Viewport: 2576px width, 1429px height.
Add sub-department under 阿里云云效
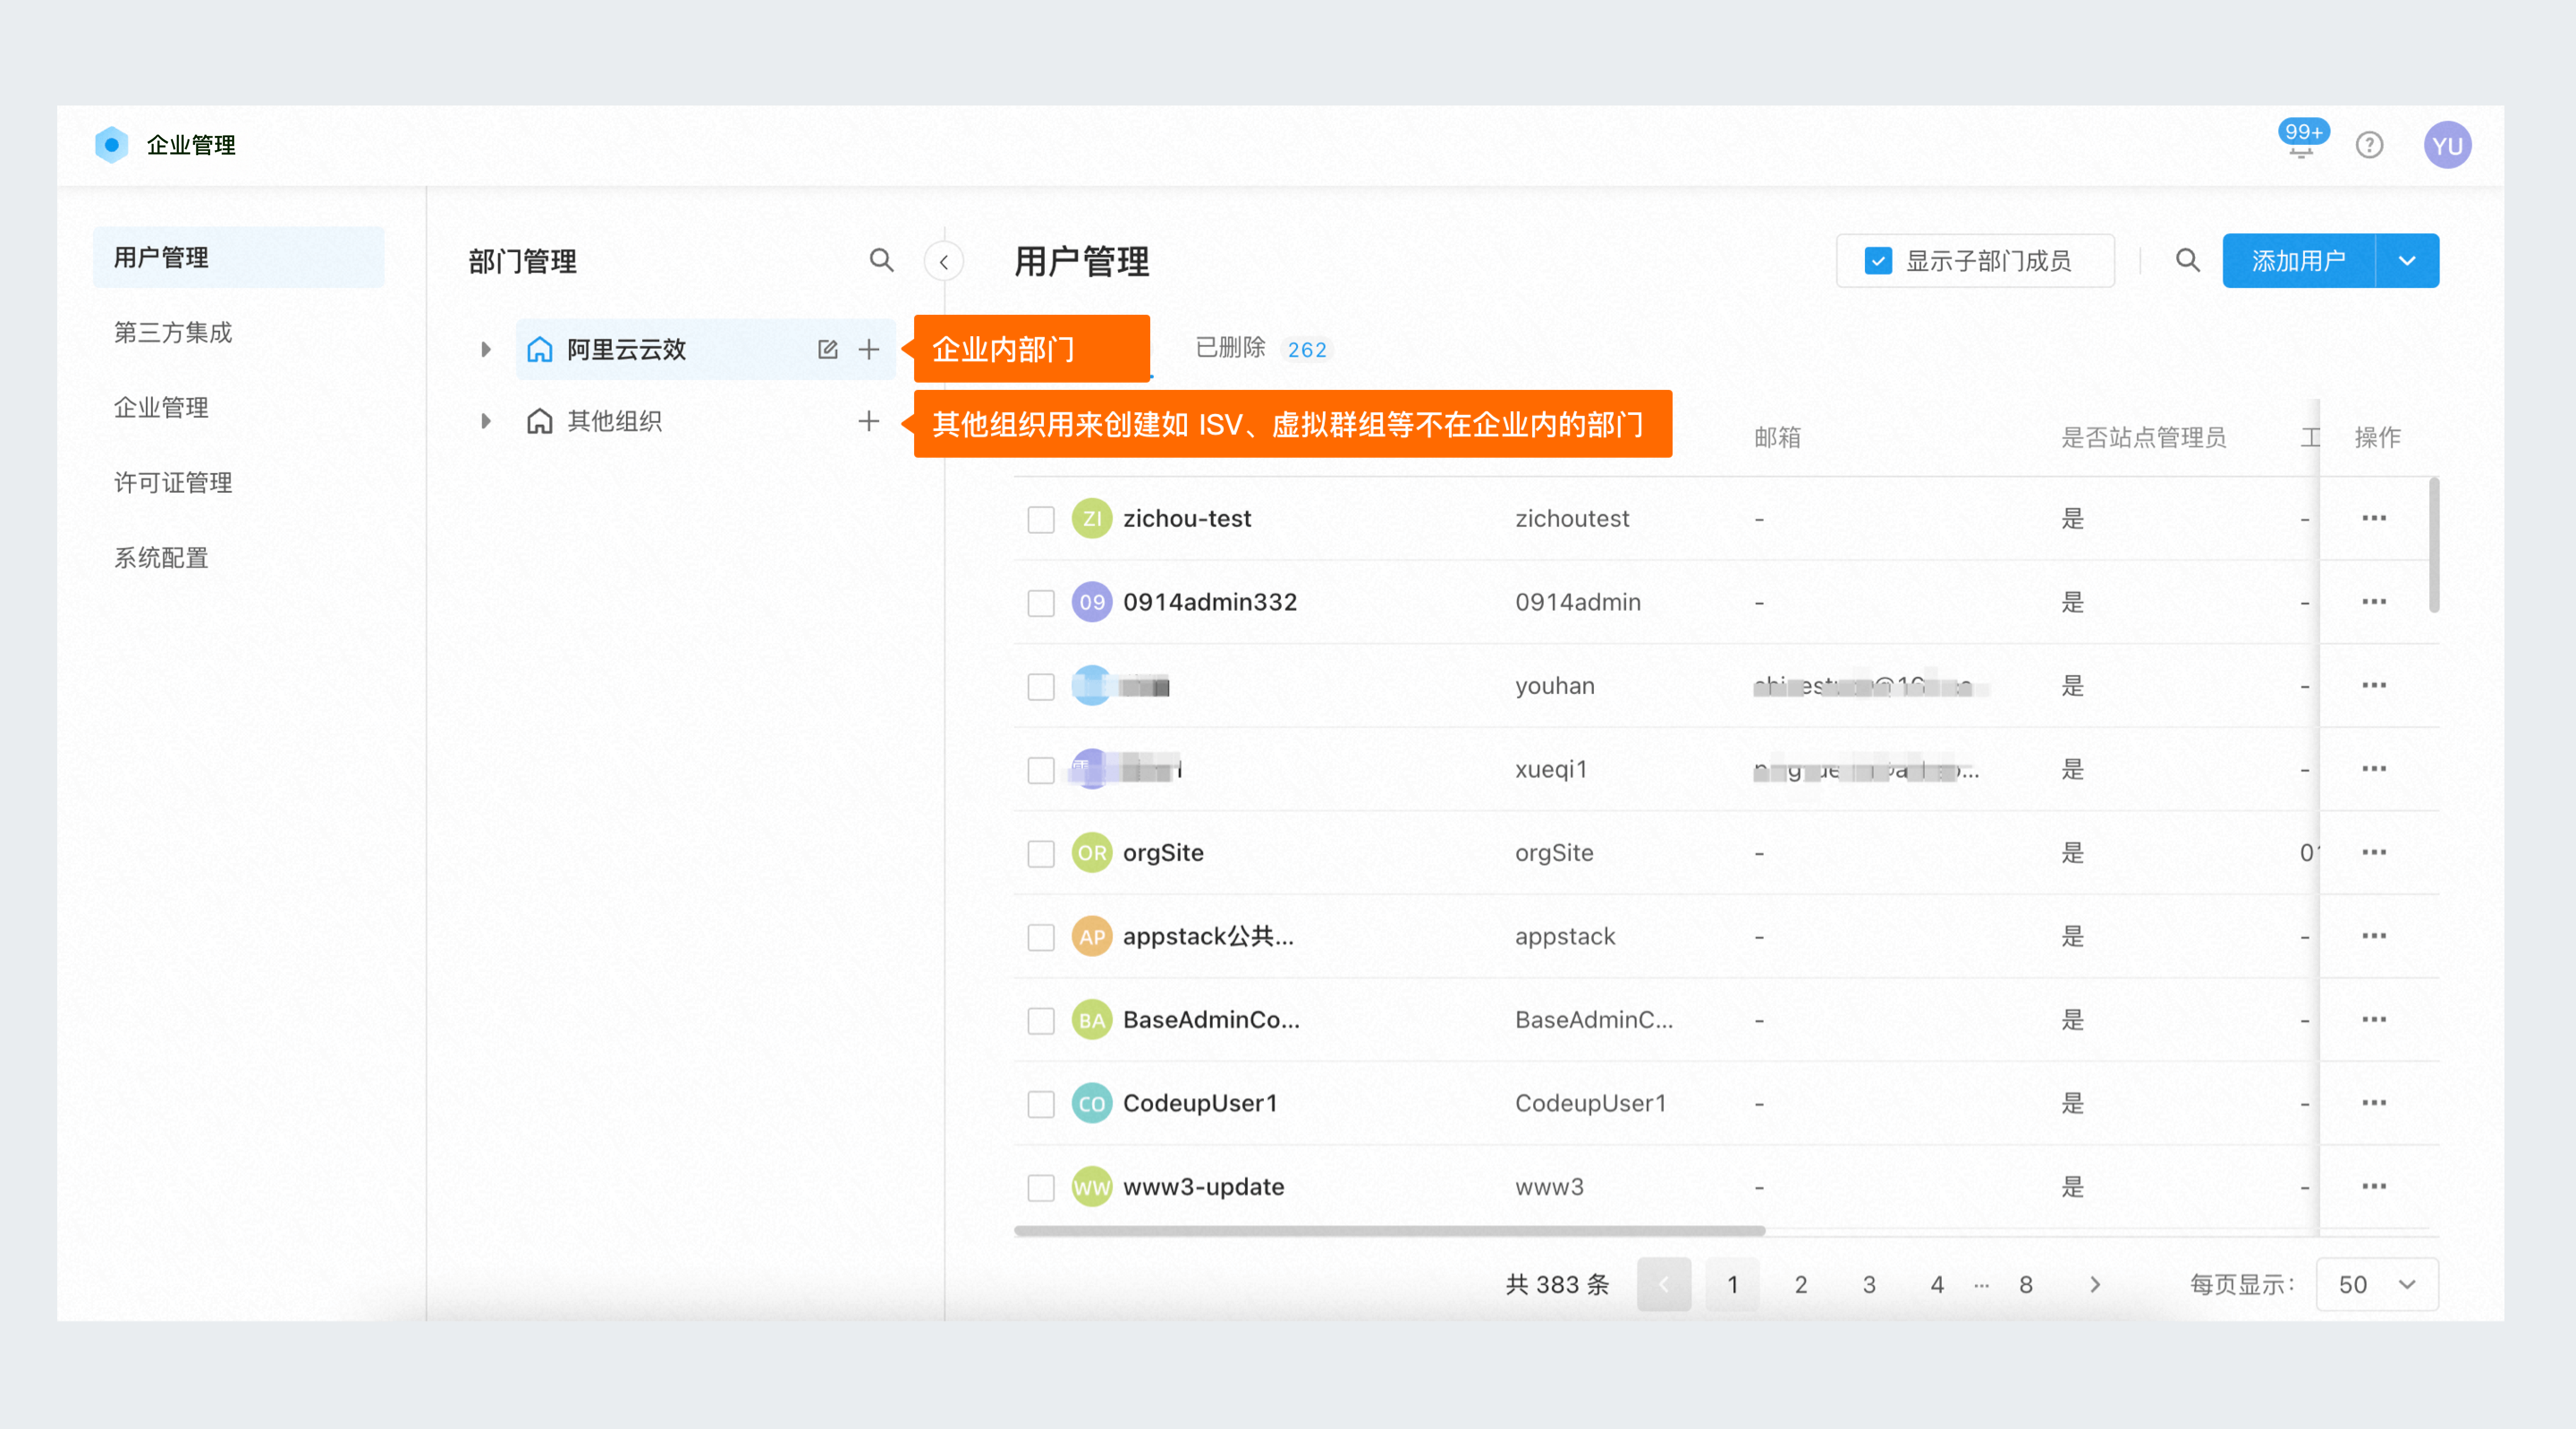(x=869, y=349)
